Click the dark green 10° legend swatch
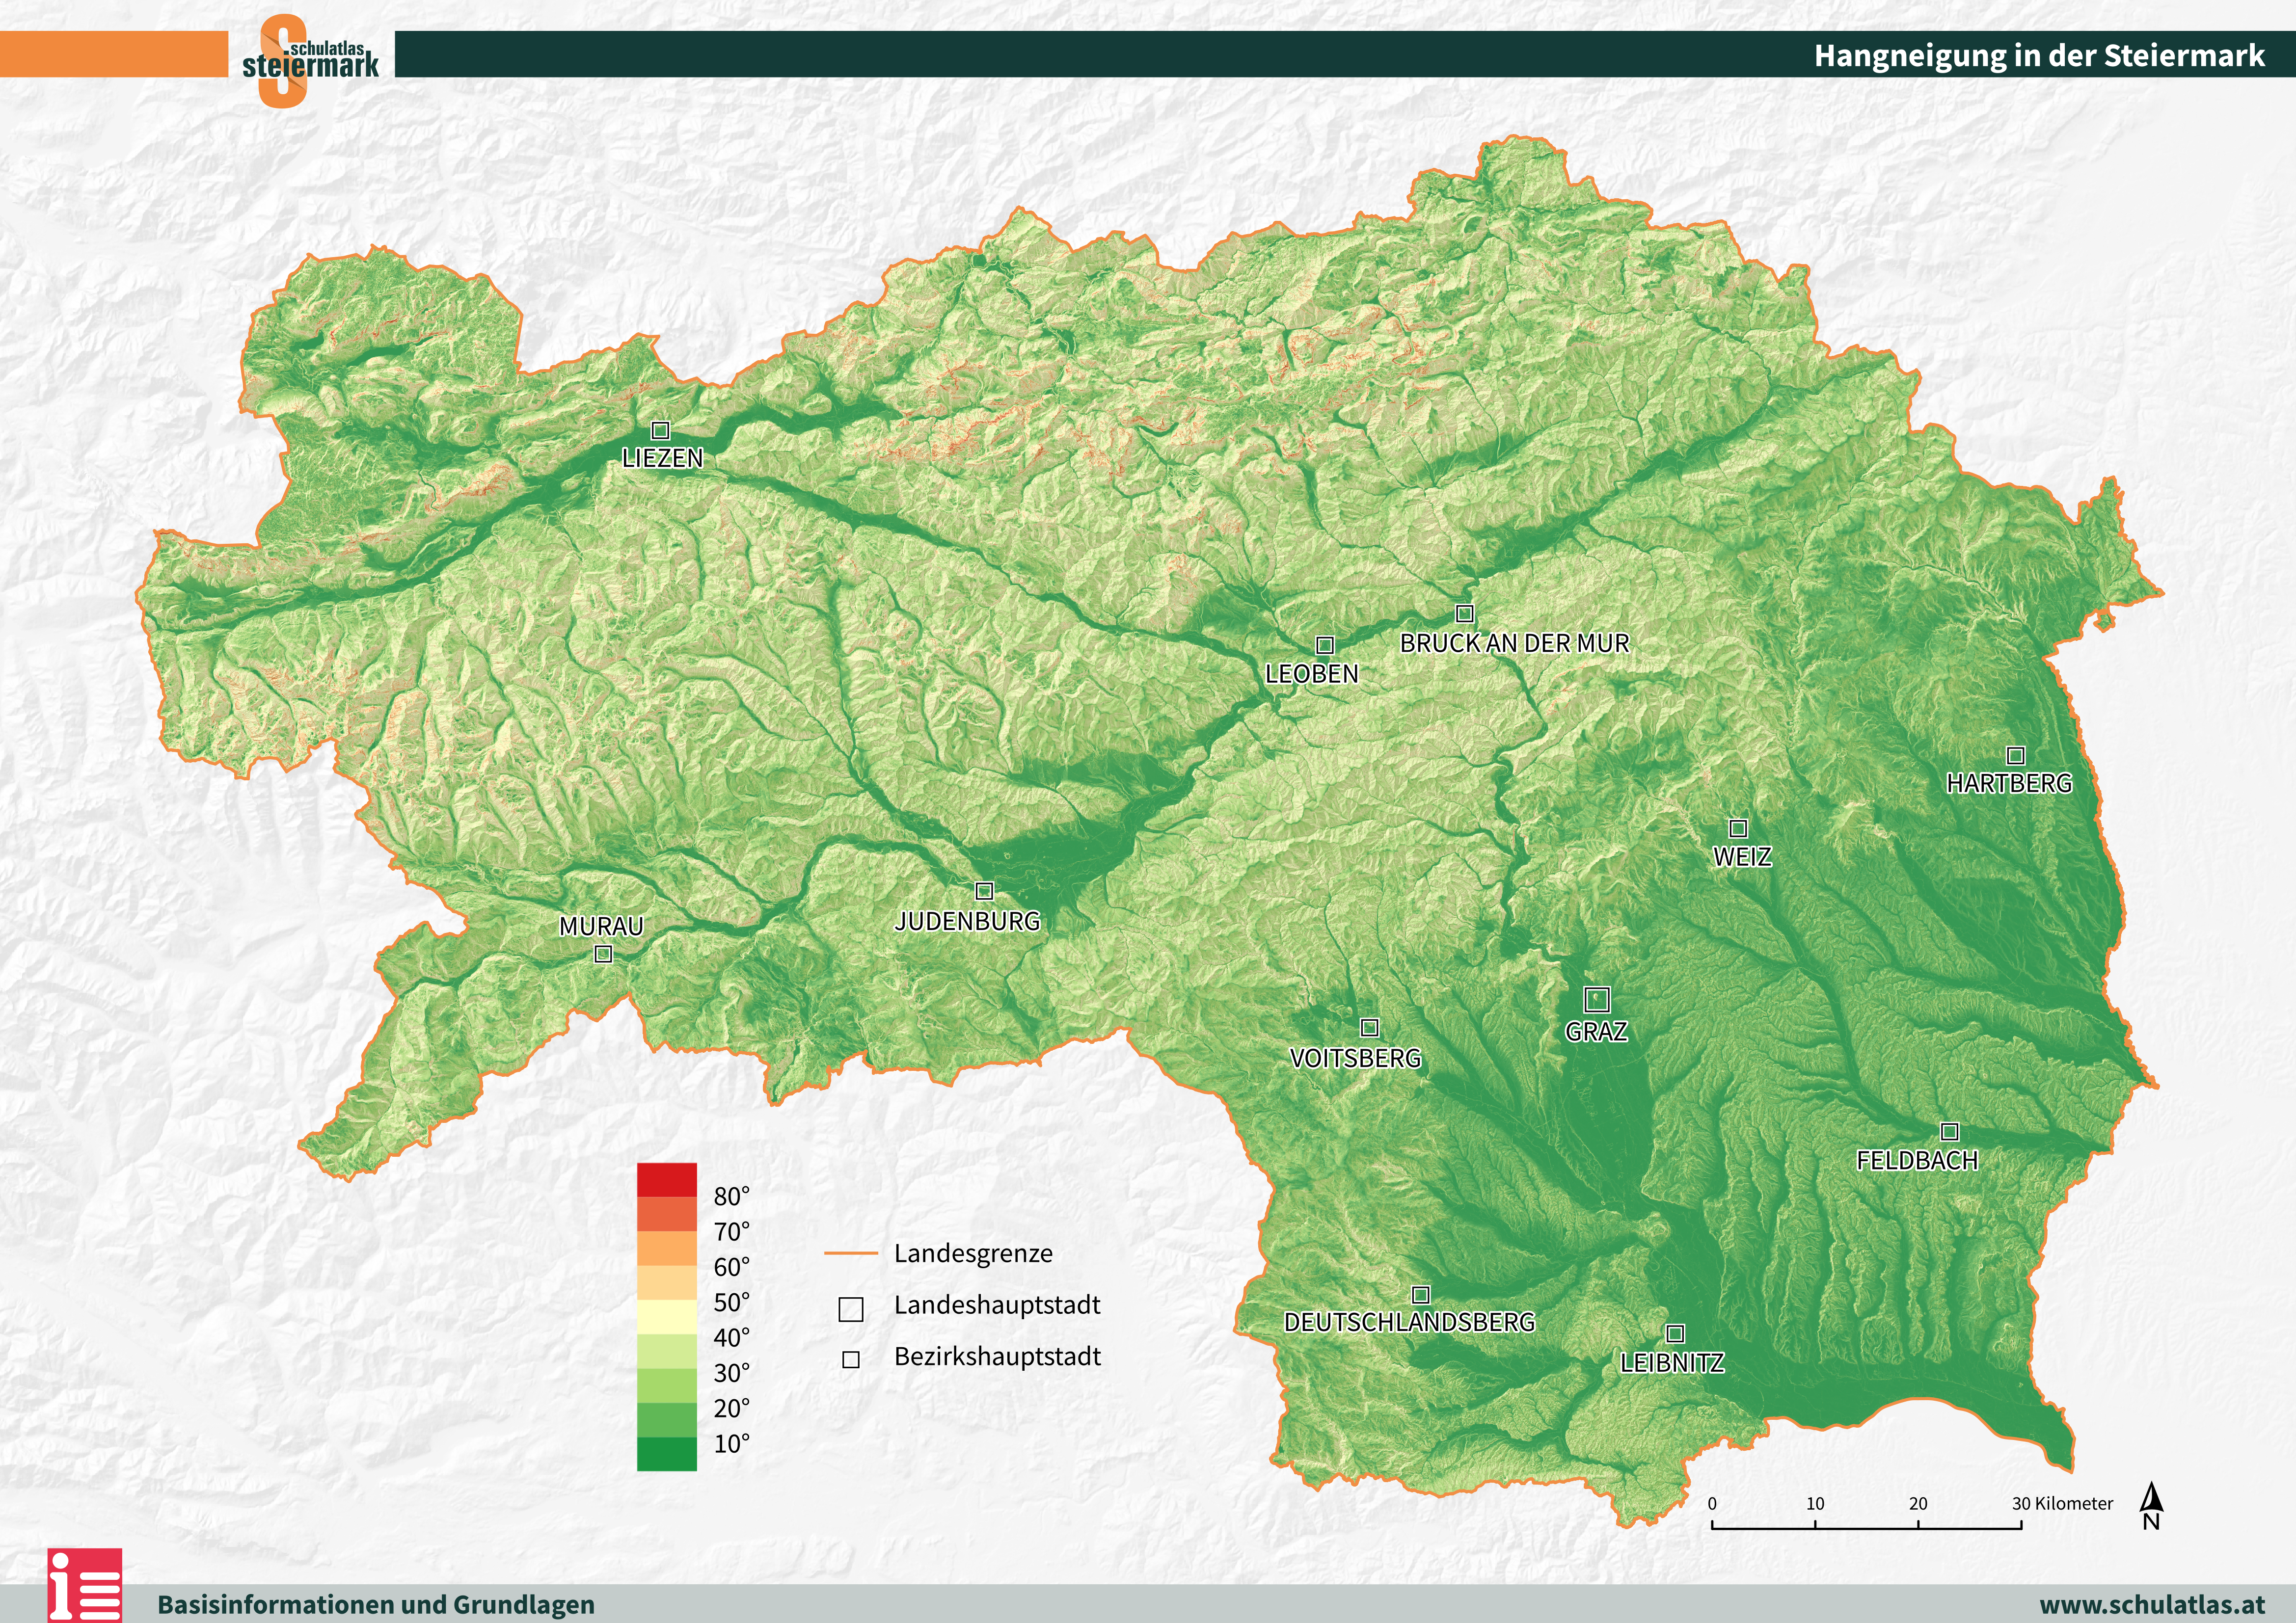The width and height of the screenshot is (2296, 1623). (x=667, y=1454)
